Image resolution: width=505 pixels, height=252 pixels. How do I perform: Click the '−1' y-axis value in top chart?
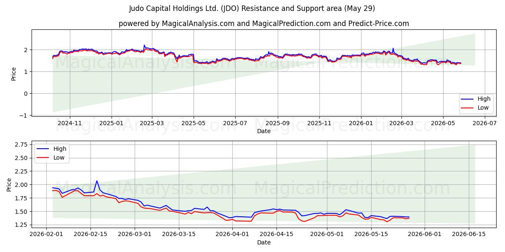pyautogui.click(x=24, y=115)
